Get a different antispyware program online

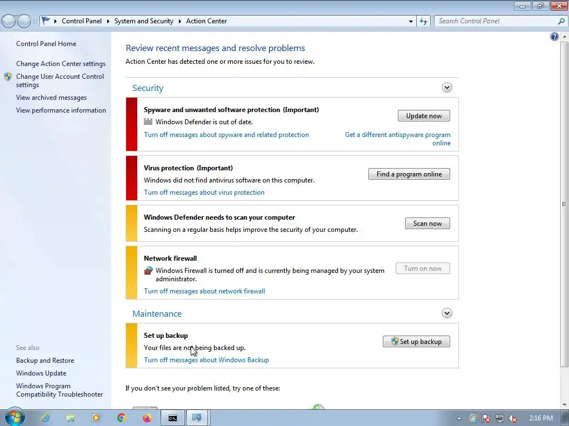coord(398,139)
